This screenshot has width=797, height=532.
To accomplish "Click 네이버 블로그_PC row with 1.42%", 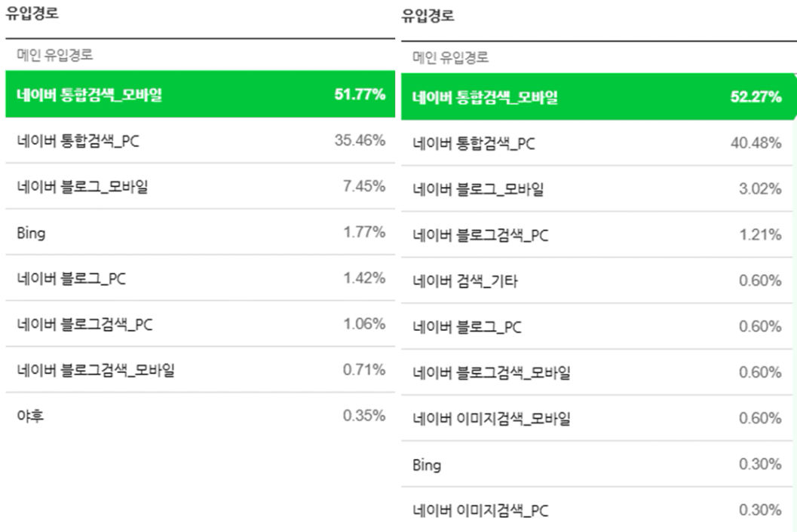I will tap(200, 279).
